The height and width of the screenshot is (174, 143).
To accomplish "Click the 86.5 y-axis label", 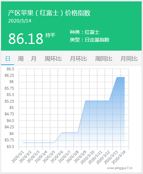I will coord(10,69).
